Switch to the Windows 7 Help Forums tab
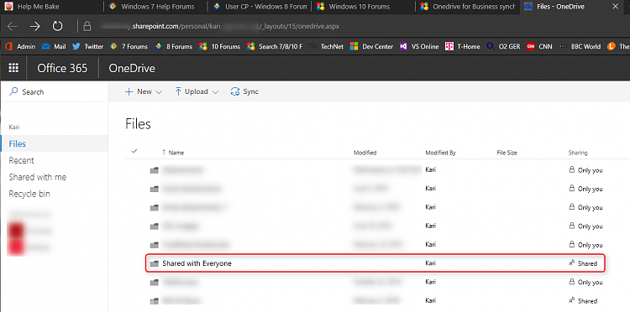Screen dimensions: 630x312 (x=155, y=7)
